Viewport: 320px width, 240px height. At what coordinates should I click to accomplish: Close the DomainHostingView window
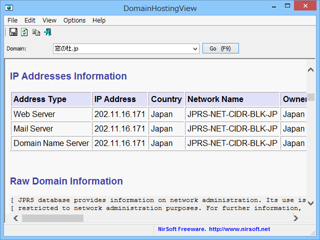(x=305, y=5)
